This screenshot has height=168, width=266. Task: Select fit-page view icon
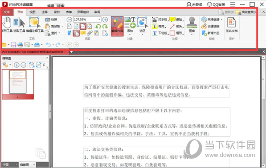click(x=76, y=26)
